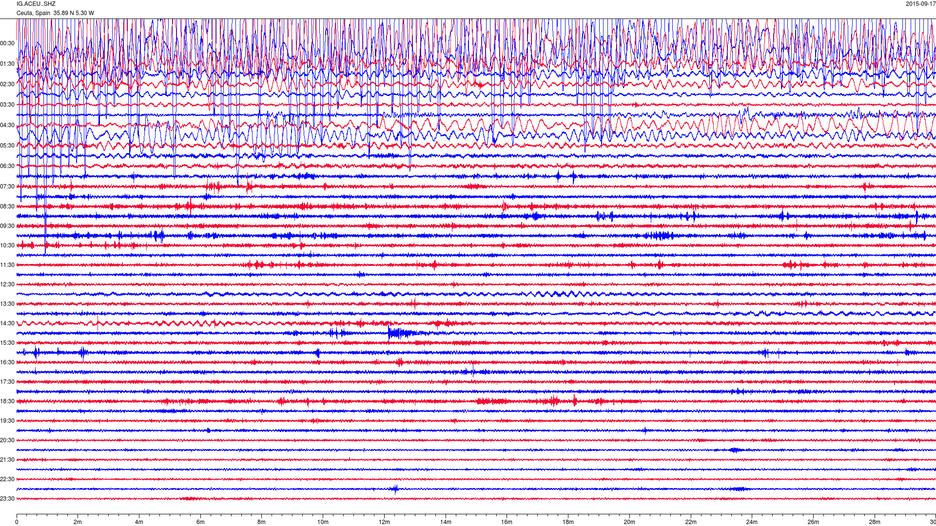The width and height of the screenshot is (936, 526).
Task: Select the 11:30 time label
Action: coord(7,265)
